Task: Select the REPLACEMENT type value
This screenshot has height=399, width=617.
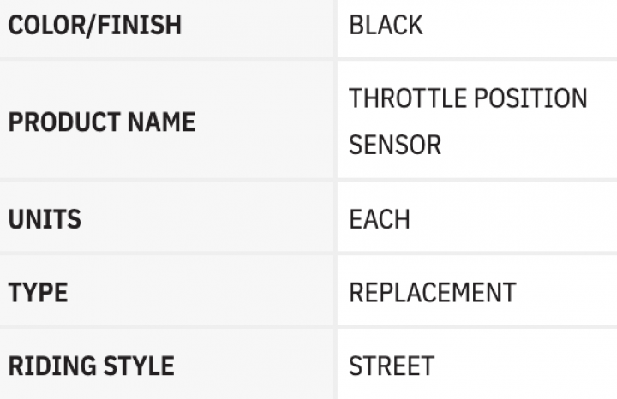Action: [x=433, y=293]
